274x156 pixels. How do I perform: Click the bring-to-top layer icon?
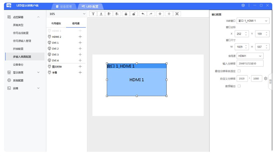point(93,14)
